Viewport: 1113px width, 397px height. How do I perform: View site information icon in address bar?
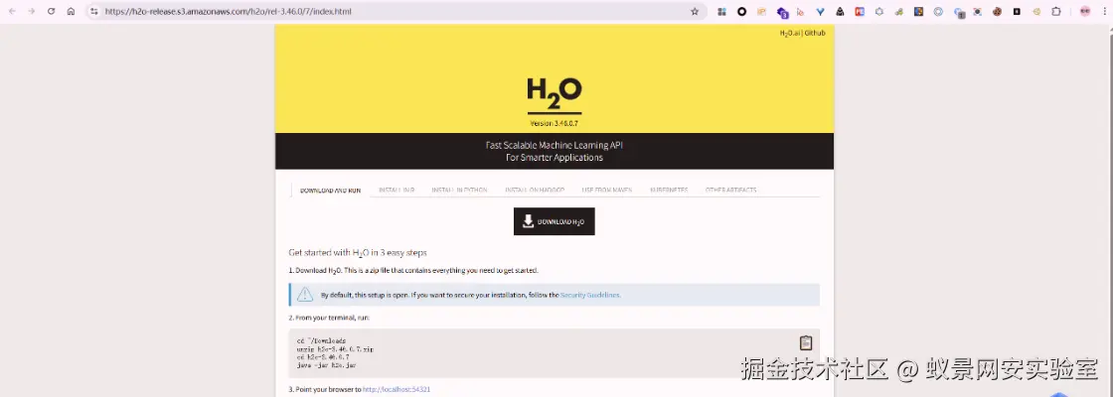(93, 11)
